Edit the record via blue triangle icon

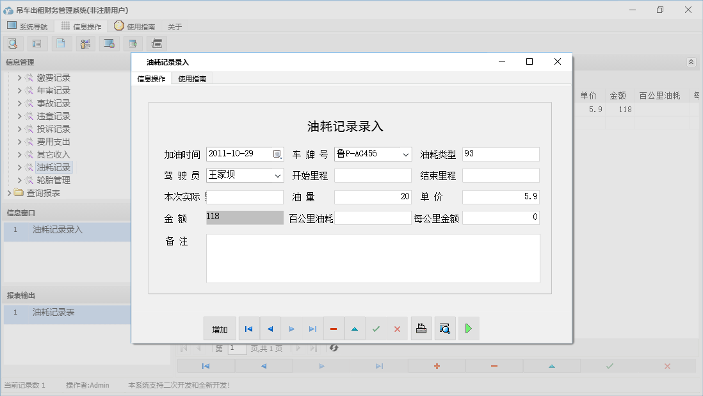click(355, 328)
